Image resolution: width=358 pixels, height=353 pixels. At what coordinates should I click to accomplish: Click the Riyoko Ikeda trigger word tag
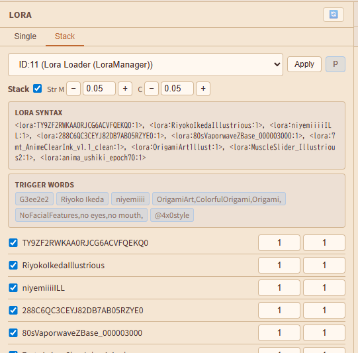[82, 199]
